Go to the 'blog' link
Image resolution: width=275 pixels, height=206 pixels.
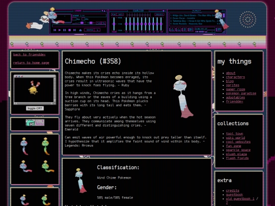230,81
